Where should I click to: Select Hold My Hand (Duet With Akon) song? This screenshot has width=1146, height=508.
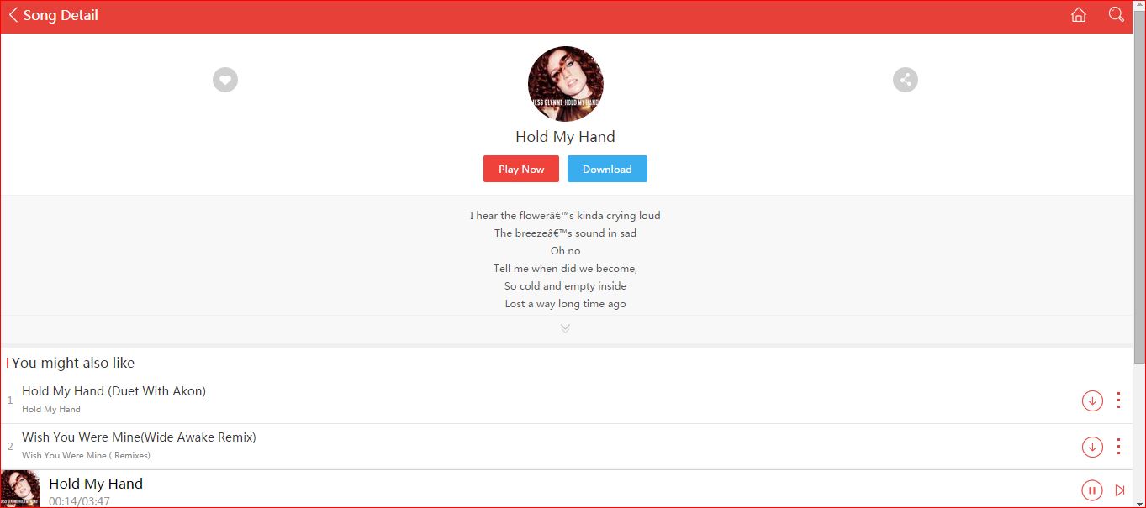pyautogui.click(x=114, y=391)
